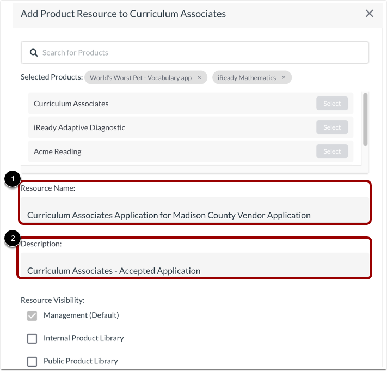Screen dimensions: 387x371
Task: Click the World's Worst Pet chip label
Action: [x=140, y=78]
